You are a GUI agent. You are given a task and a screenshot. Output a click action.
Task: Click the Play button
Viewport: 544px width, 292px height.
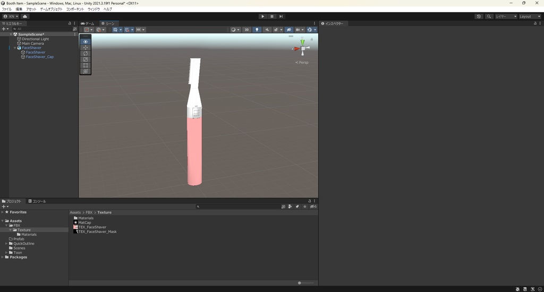(x=262, y=16)
